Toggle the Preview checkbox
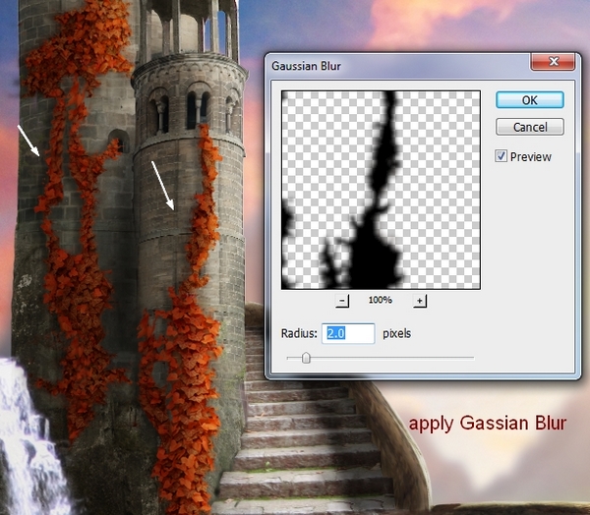This screenshot has width=590, height=515. [502, 156]
